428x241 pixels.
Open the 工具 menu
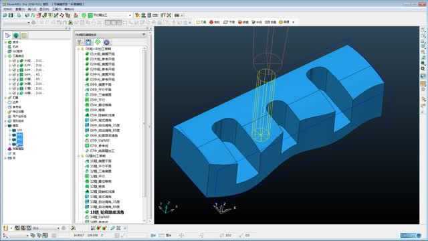(x=56, y=9)
